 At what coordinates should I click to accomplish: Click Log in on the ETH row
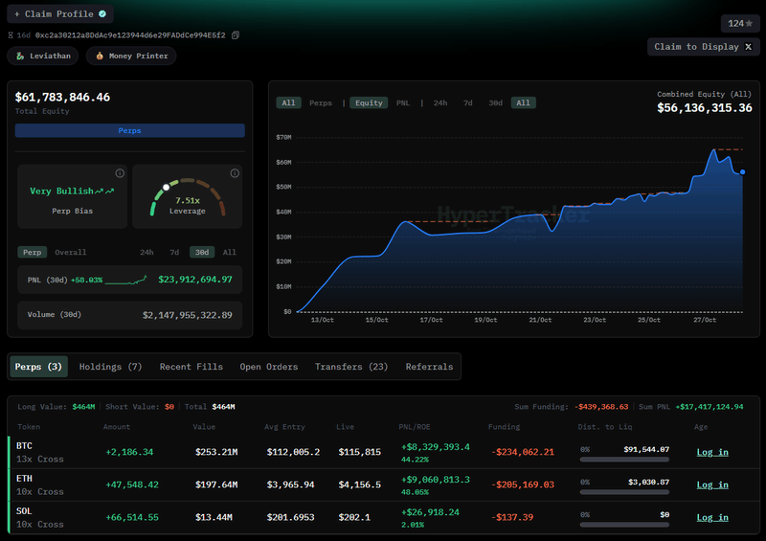712,485
